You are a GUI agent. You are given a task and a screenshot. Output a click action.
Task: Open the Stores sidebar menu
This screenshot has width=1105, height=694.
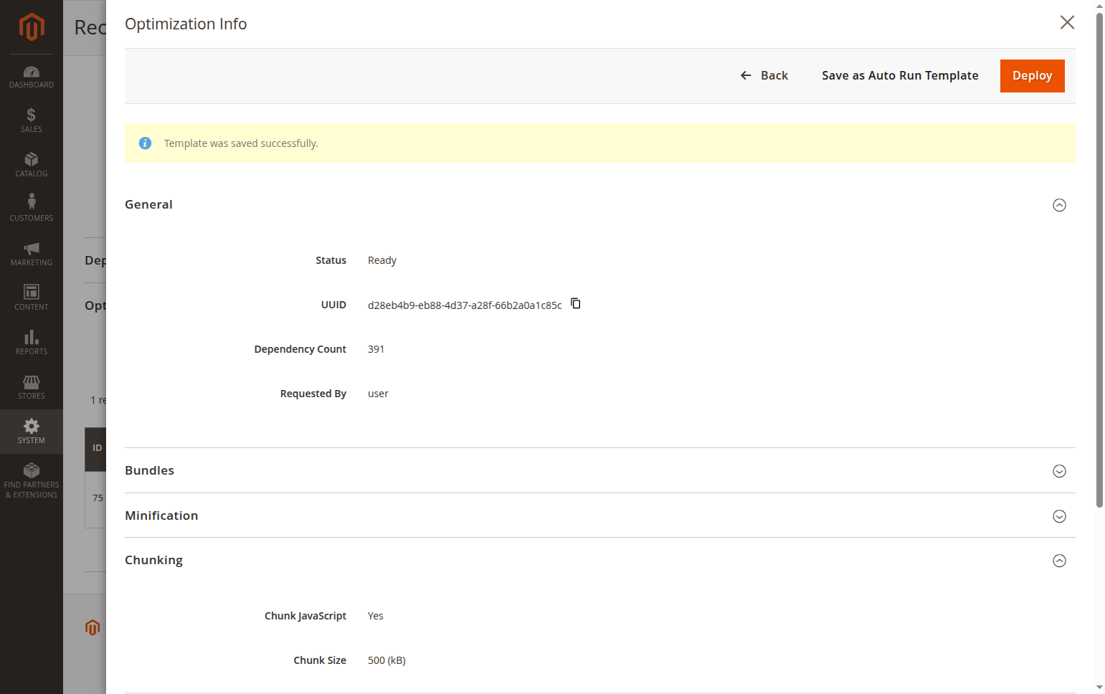click(32, 387)
